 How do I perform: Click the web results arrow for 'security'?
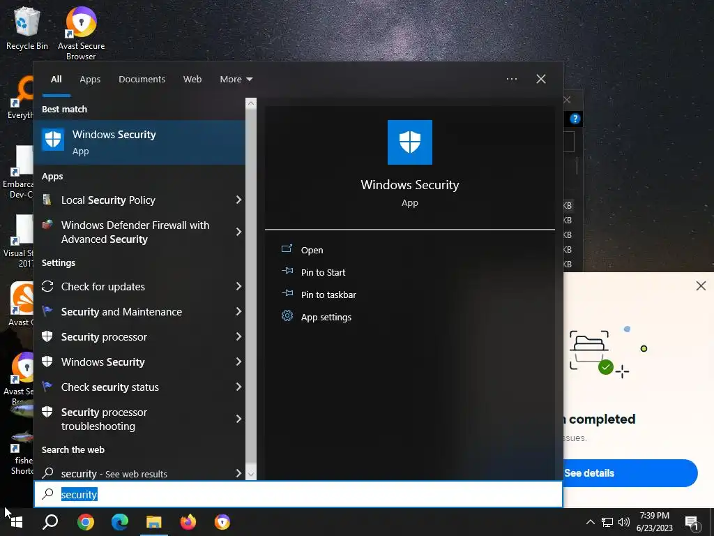coord(238,473)
